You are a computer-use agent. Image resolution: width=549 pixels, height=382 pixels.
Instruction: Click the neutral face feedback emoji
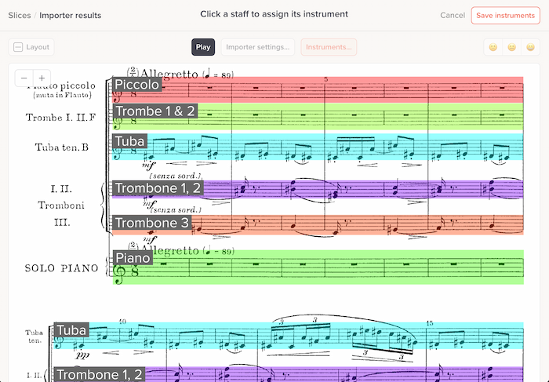(512, 47)
